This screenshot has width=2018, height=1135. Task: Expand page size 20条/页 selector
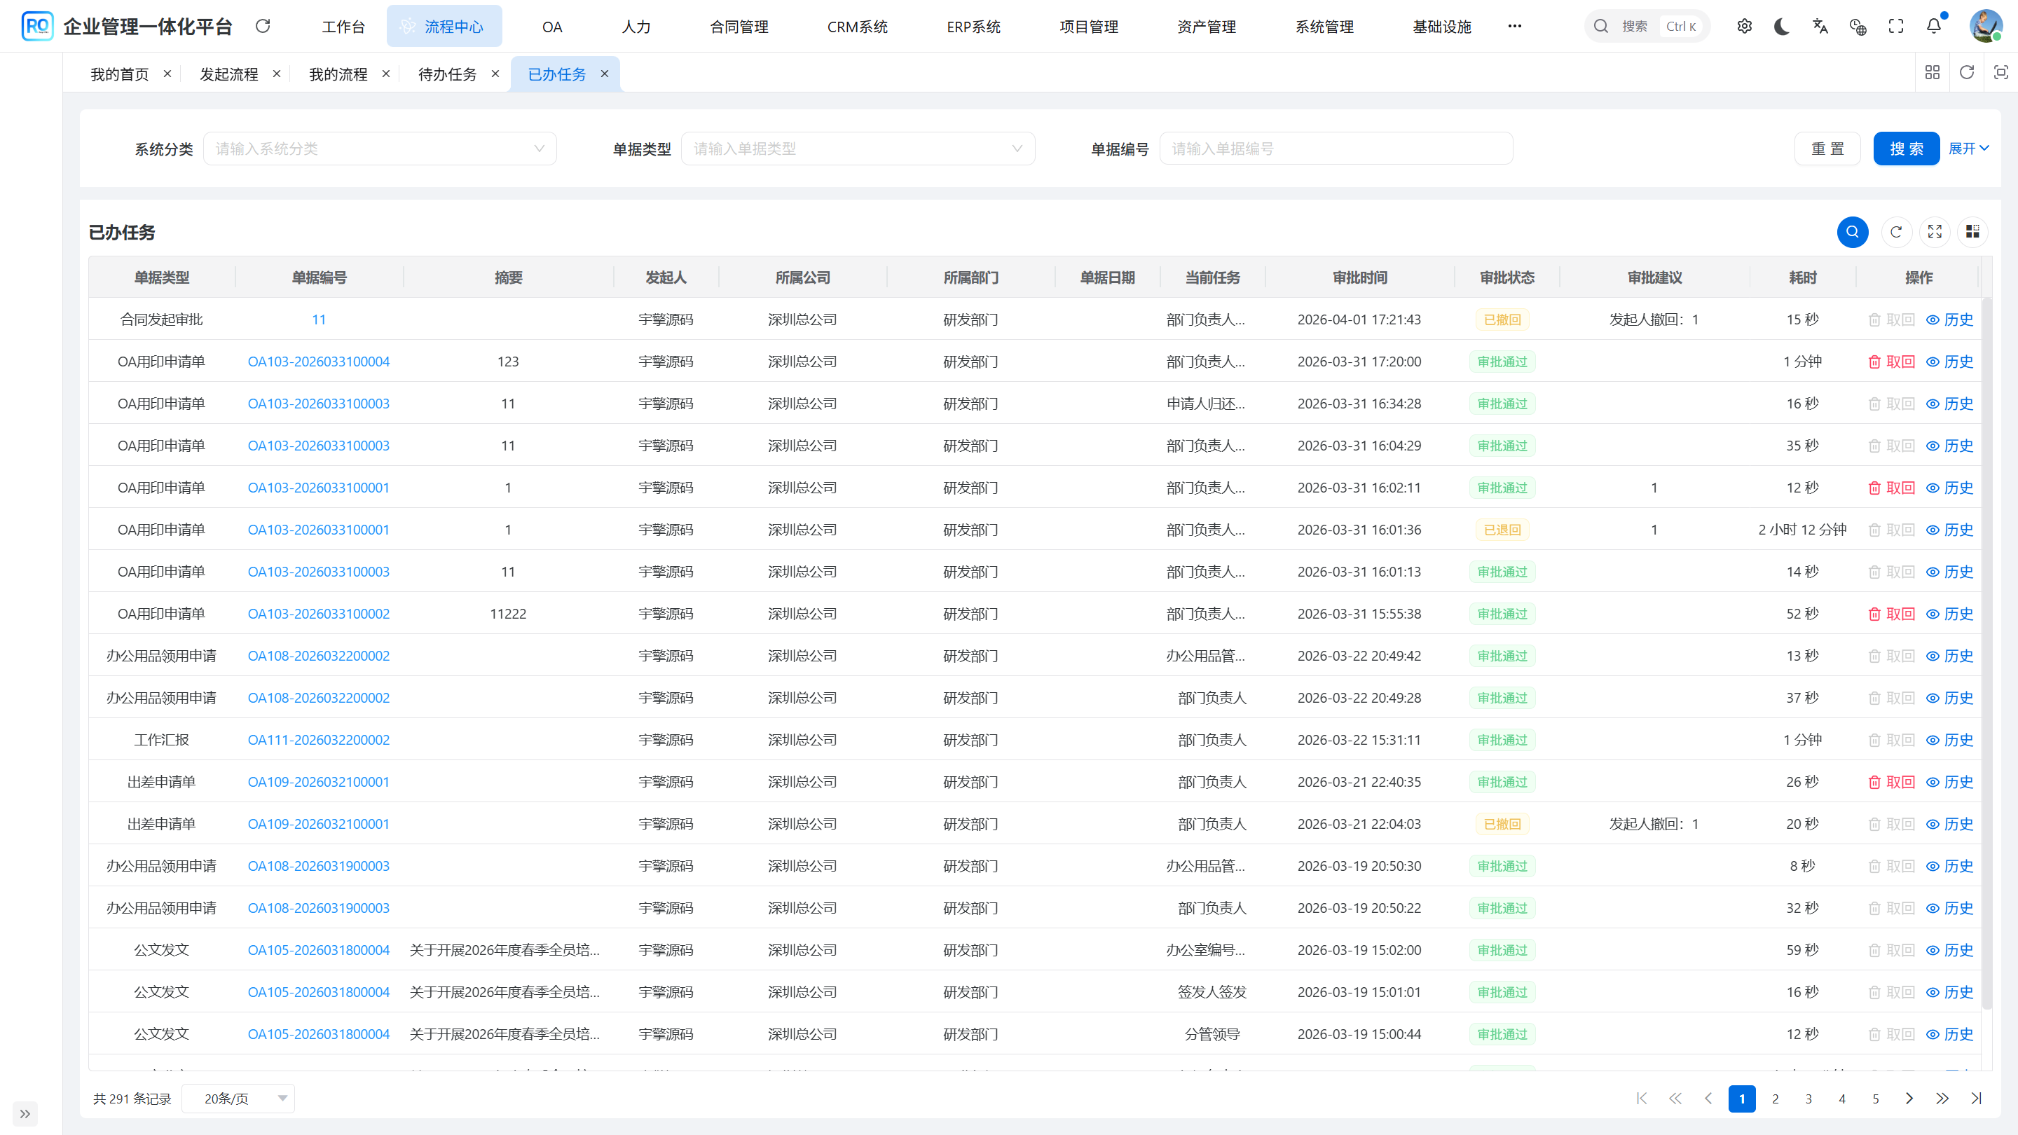coord(238,1098)
